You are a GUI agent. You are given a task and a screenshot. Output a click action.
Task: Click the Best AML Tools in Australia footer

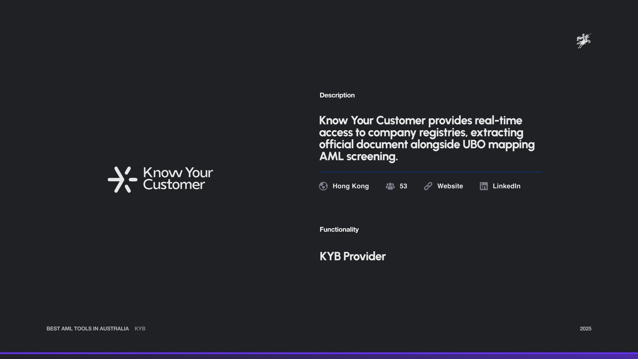(88, 329)
